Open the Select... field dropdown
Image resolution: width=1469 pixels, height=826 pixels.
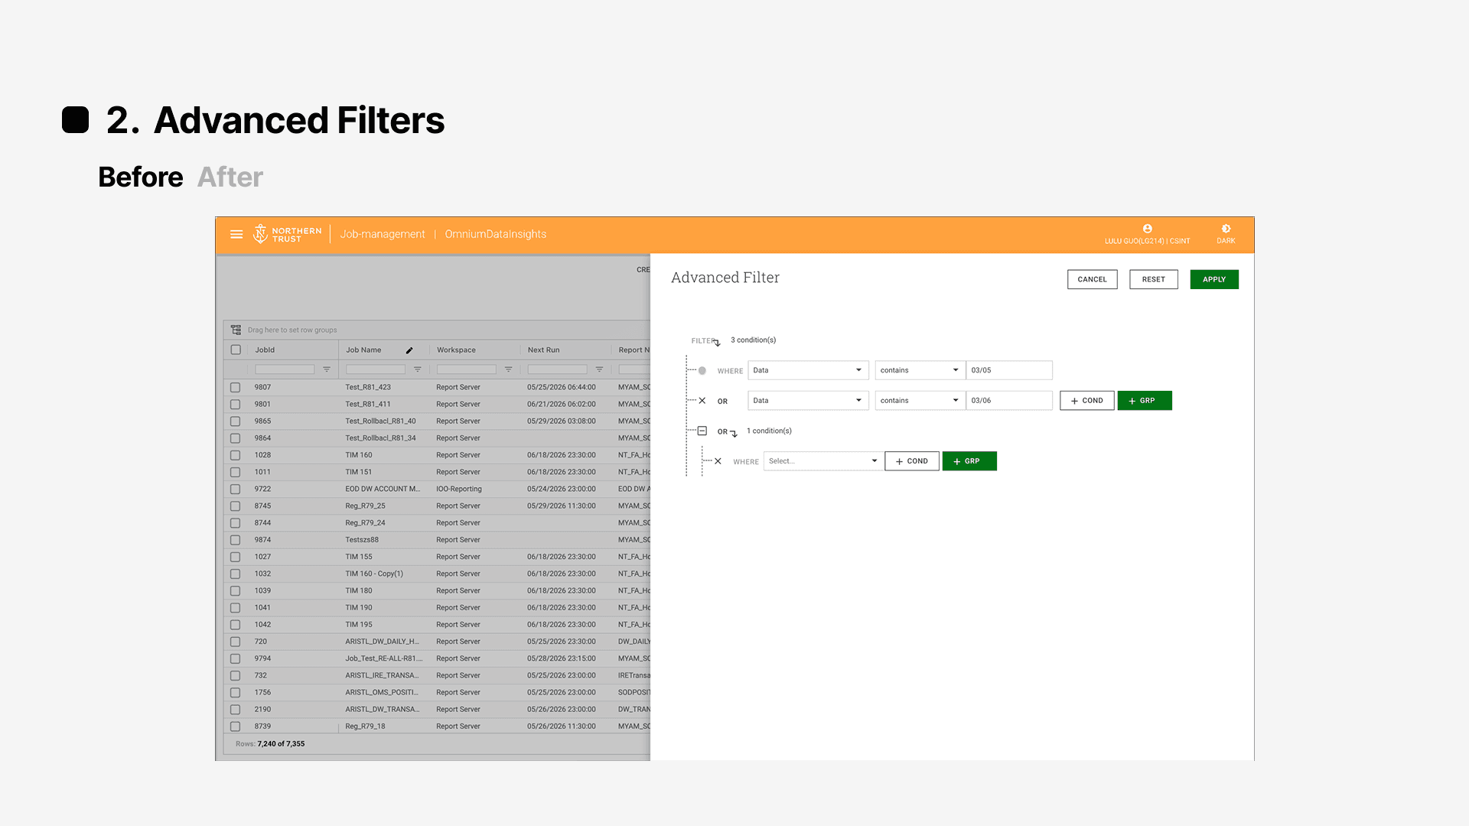[x=823, y=461]
